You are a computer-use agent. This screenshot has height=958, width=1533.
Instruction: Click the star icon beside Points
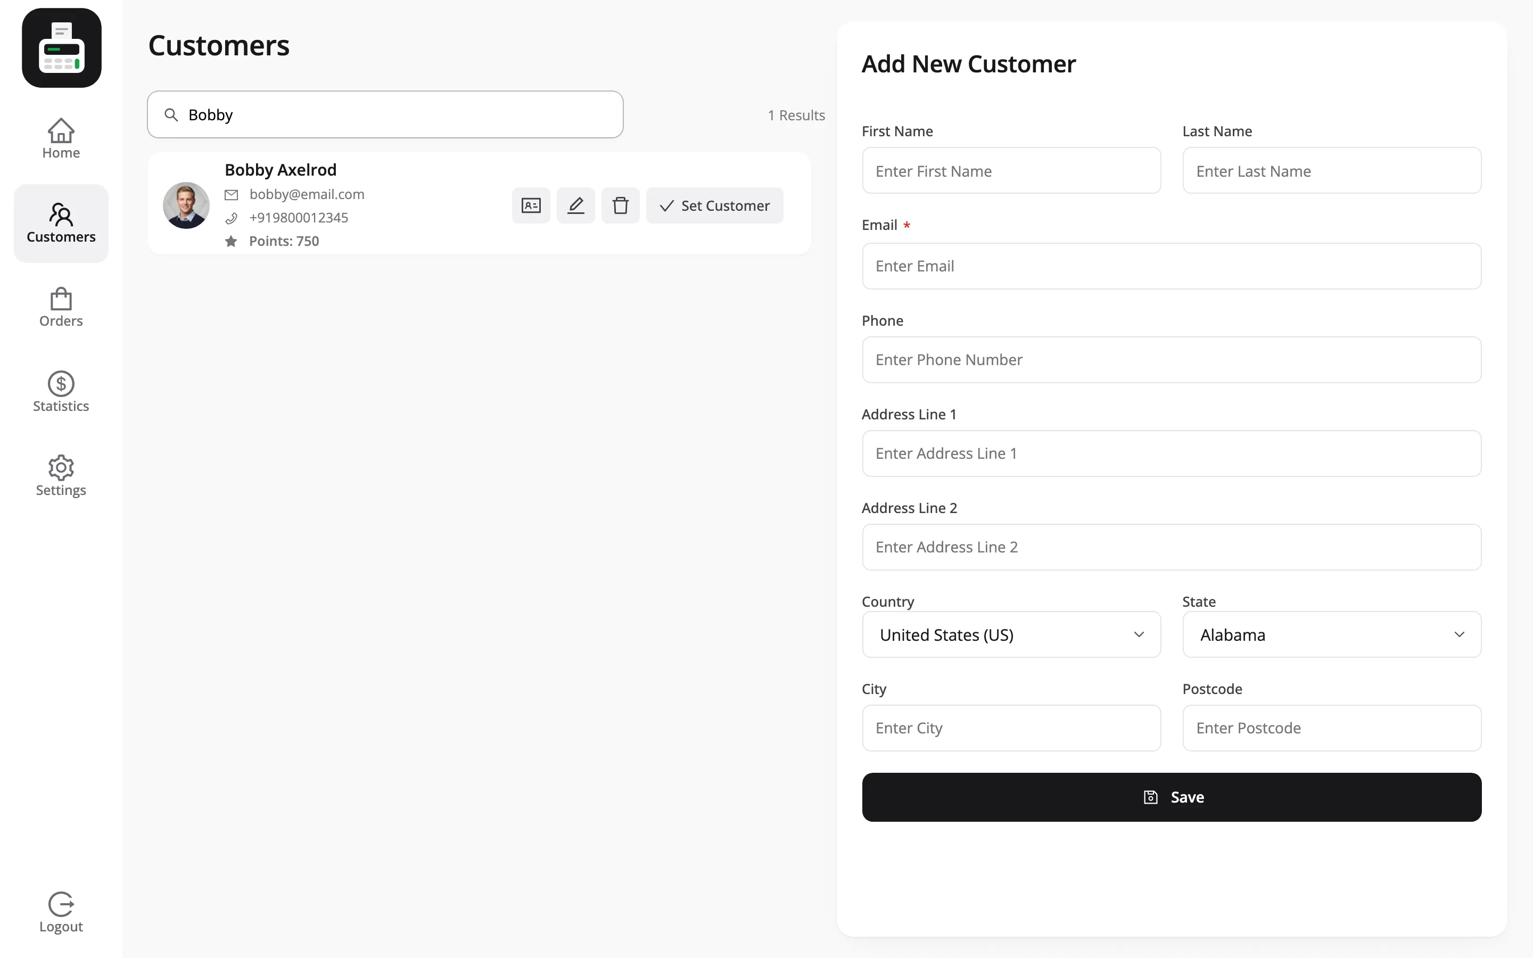click(x=231, y=242)
